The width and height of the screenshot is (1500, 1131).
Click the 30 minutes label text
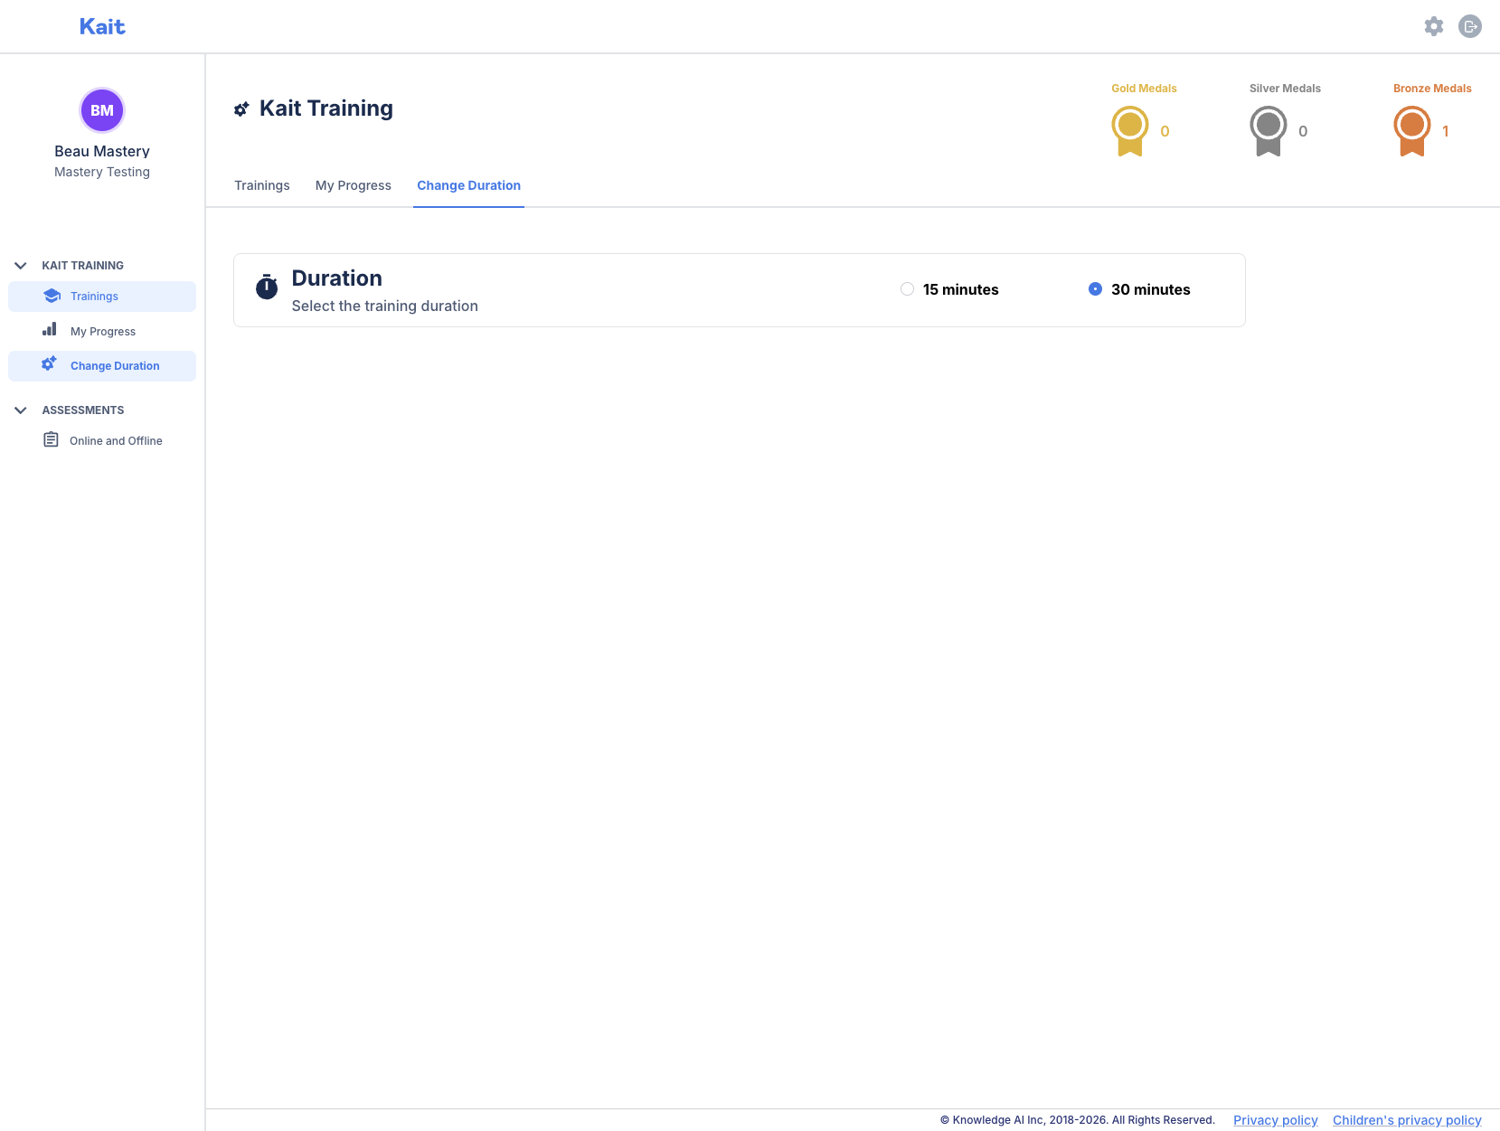tap(1151, 289)
